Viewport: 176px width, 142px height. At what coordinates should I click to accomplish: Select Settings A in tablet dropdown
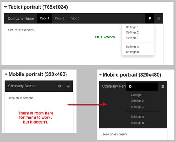click(x=133, y=47)
